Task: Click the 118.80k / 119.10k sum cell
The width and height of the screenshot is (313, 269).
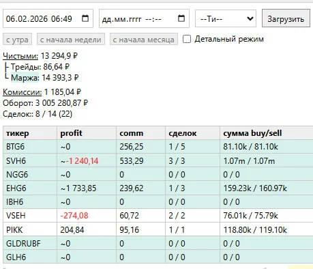Action: tap(267, 230)
